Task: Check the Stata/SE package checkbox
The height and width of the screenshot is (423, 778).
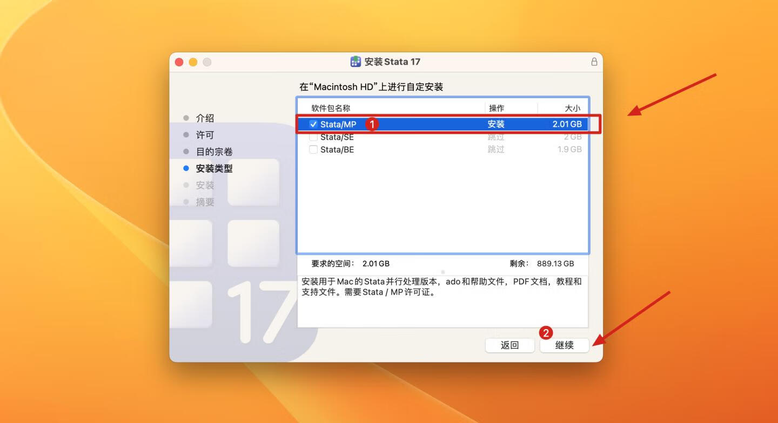Action: tap(313, 137)
